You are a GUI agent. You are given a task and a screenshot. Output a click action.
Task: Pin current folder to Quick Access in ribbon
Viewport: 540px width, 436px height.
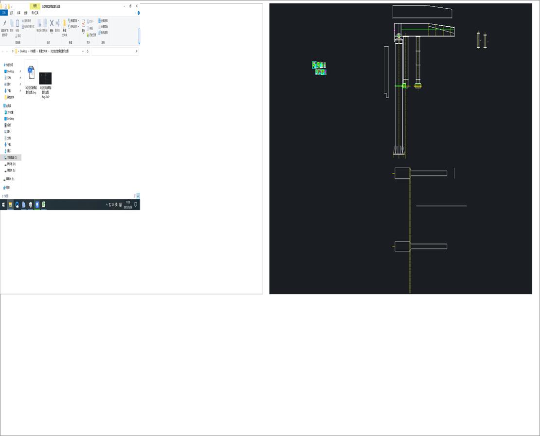pos(4,24)
